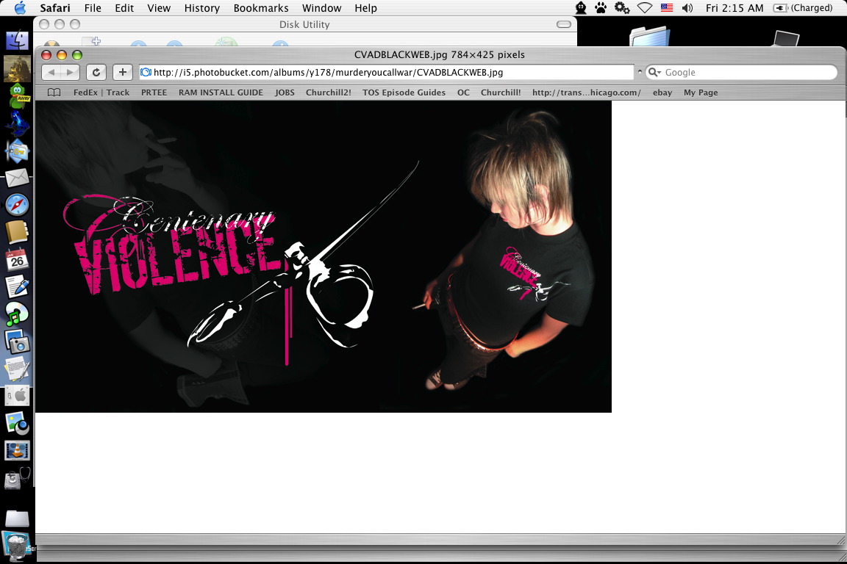This screenshot has height=564, width=847.
Task: Open the US flag input menu
Action: pos(667,7)
